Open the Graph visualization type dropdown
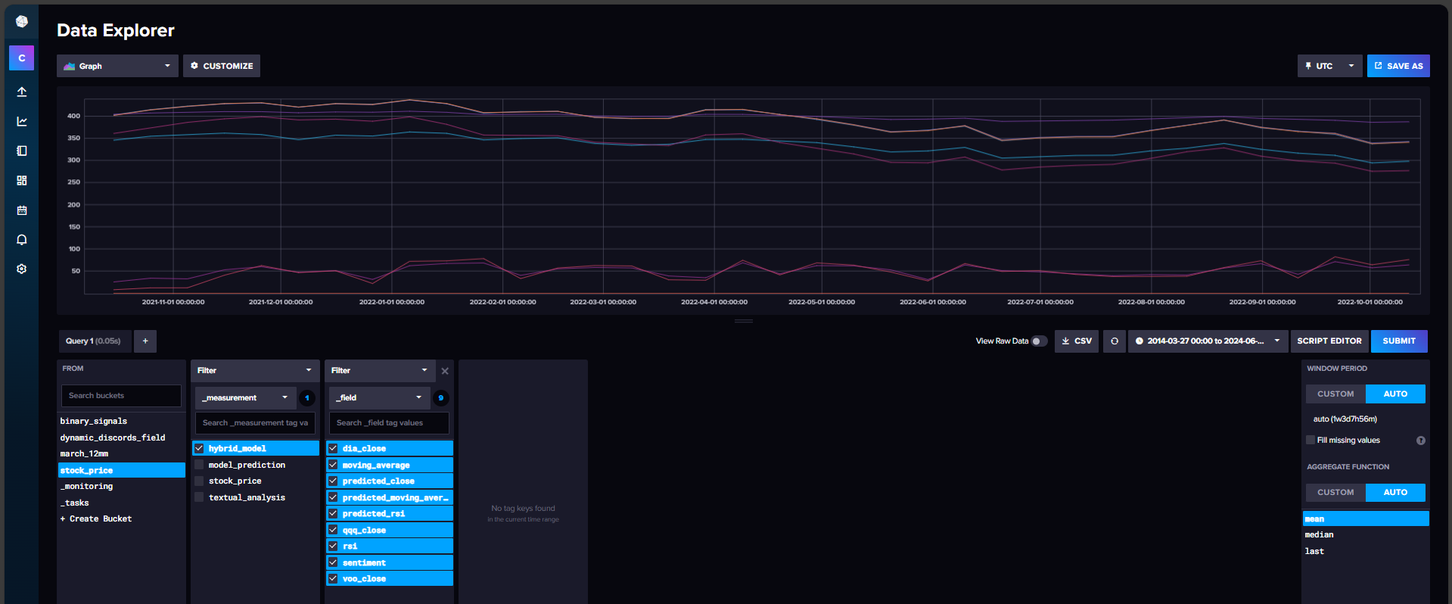This screenshot has height=604, width=1452. coord(117,66)
